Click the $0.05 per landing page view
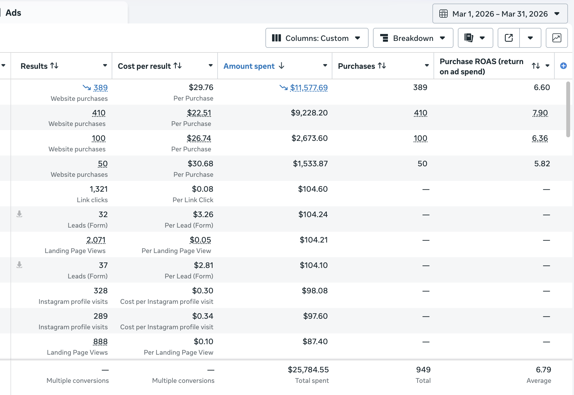The width and height of the screenshot is (574, 395). (200, 240)
